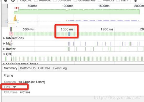Screen dimensions: 144x102
Task: Click the Frame heading in Summary
Action: pos(8,76)
